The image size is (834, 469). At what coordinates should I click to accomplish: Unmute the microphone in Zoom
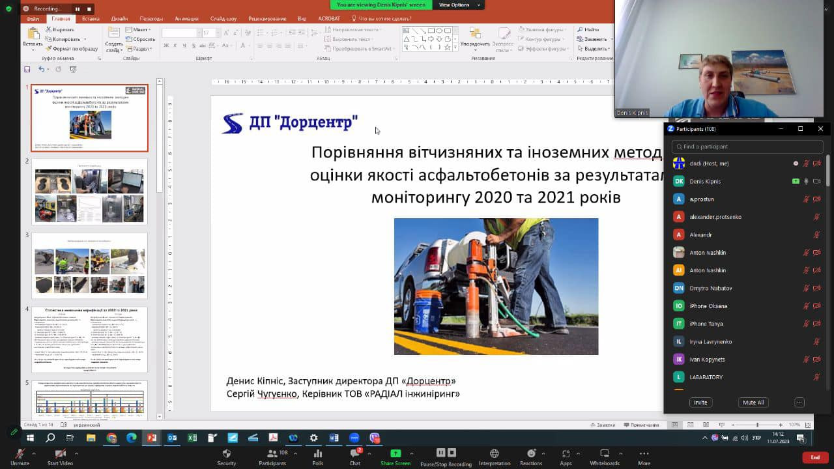coord(20,453)
